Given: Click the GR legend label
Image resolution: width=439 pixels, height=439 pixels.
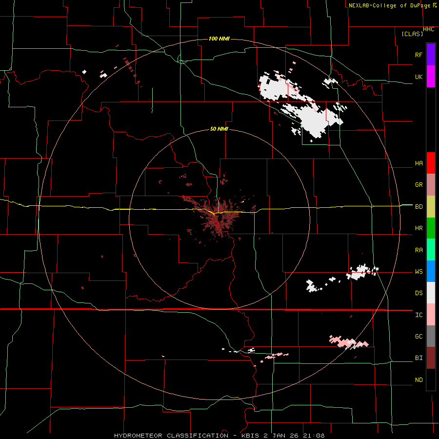Looking at the screenshot, I should pos(419,185).
